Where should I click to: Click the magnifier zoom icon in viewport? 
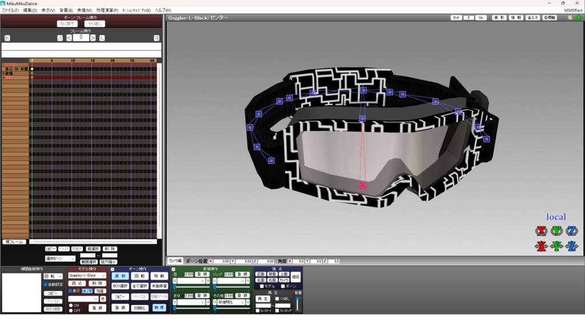point(570,18)
